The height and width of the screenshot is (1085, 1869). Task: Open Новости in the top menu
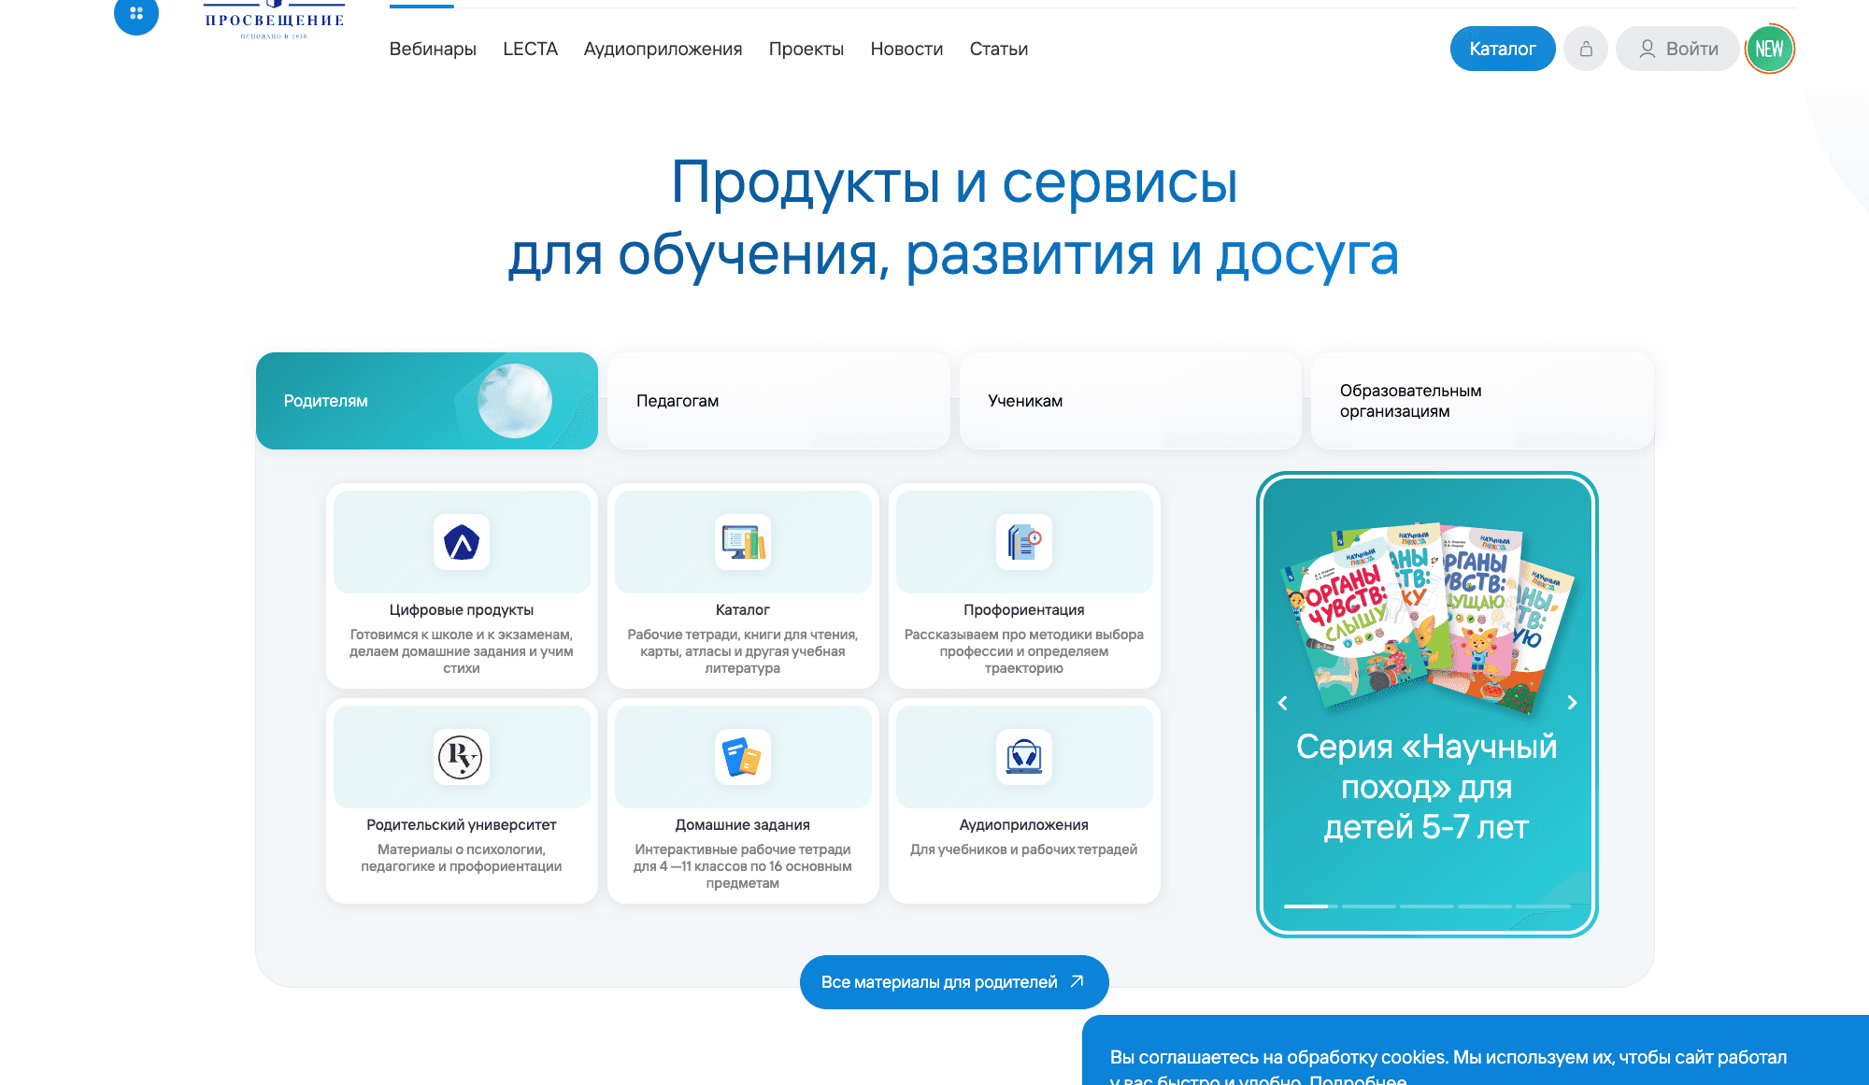(x=906, y=49)
